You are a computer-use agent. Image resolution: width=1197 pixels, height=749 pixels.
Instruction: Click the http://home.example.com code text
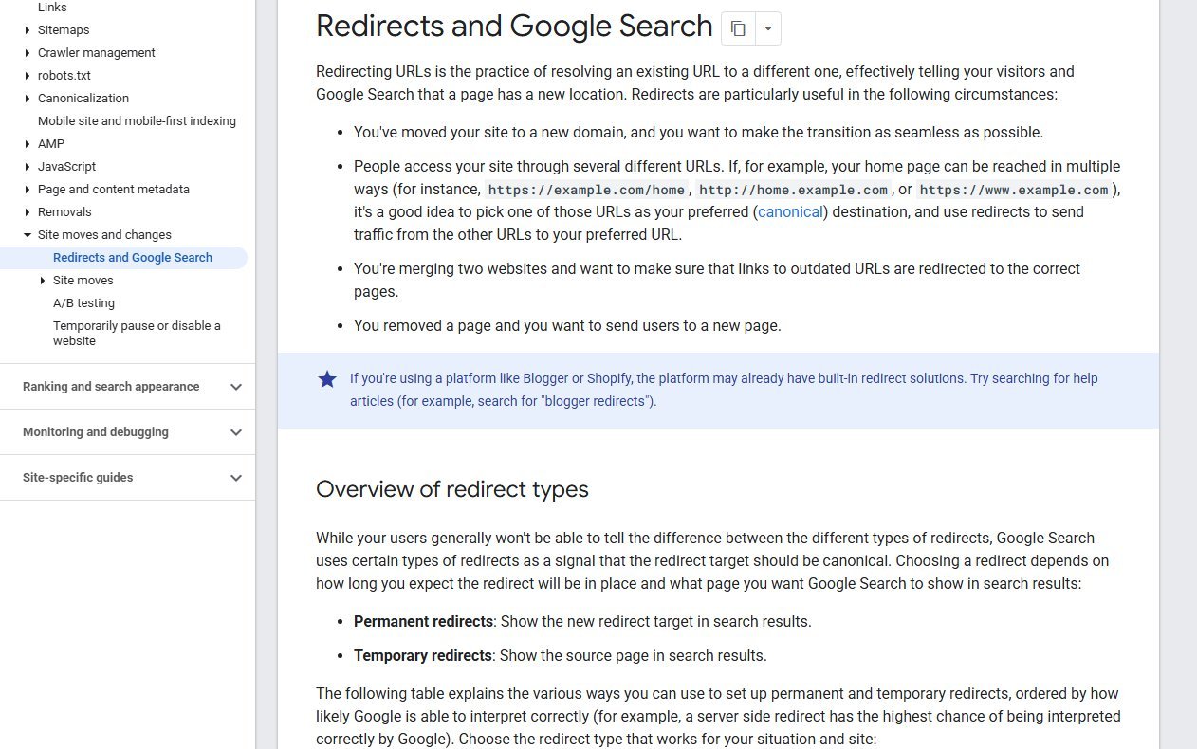(x=794, y=190)
